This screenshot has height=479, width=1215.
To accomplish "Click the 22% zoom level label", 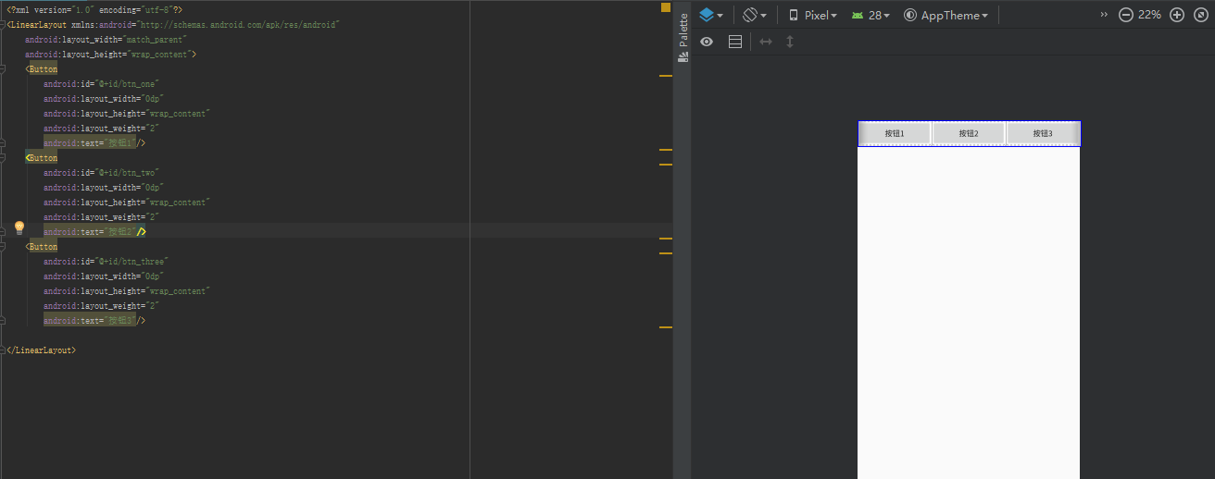I will point(1150,15).
